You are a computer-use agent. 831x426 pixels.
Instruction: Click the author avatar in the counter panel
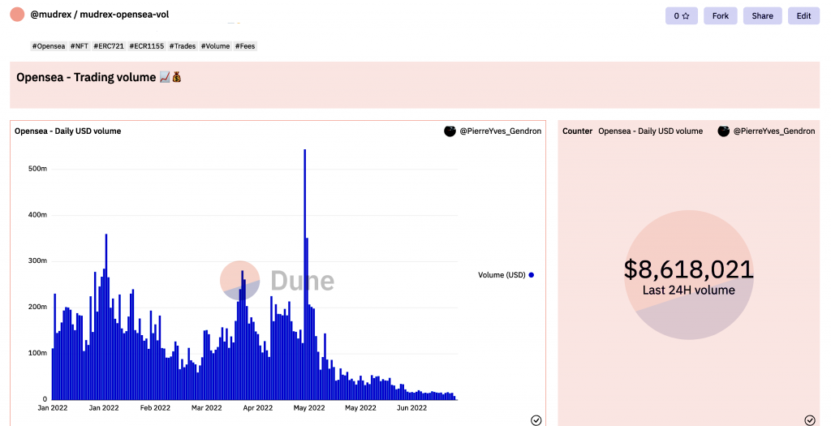(723, 131)
